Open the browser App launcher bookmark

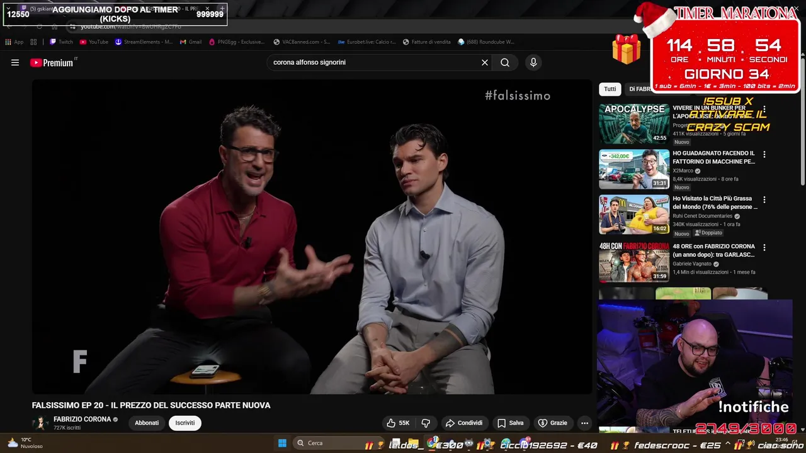(14, 42)
